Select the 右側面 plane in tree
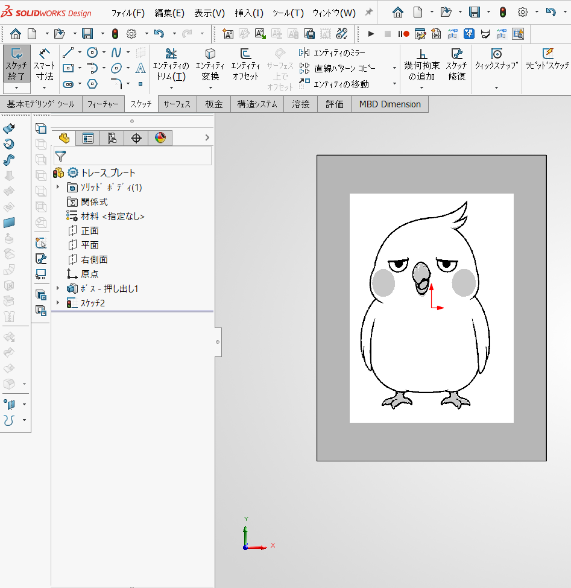Screen dimensions: 571x588 click(x=95, y=259)
